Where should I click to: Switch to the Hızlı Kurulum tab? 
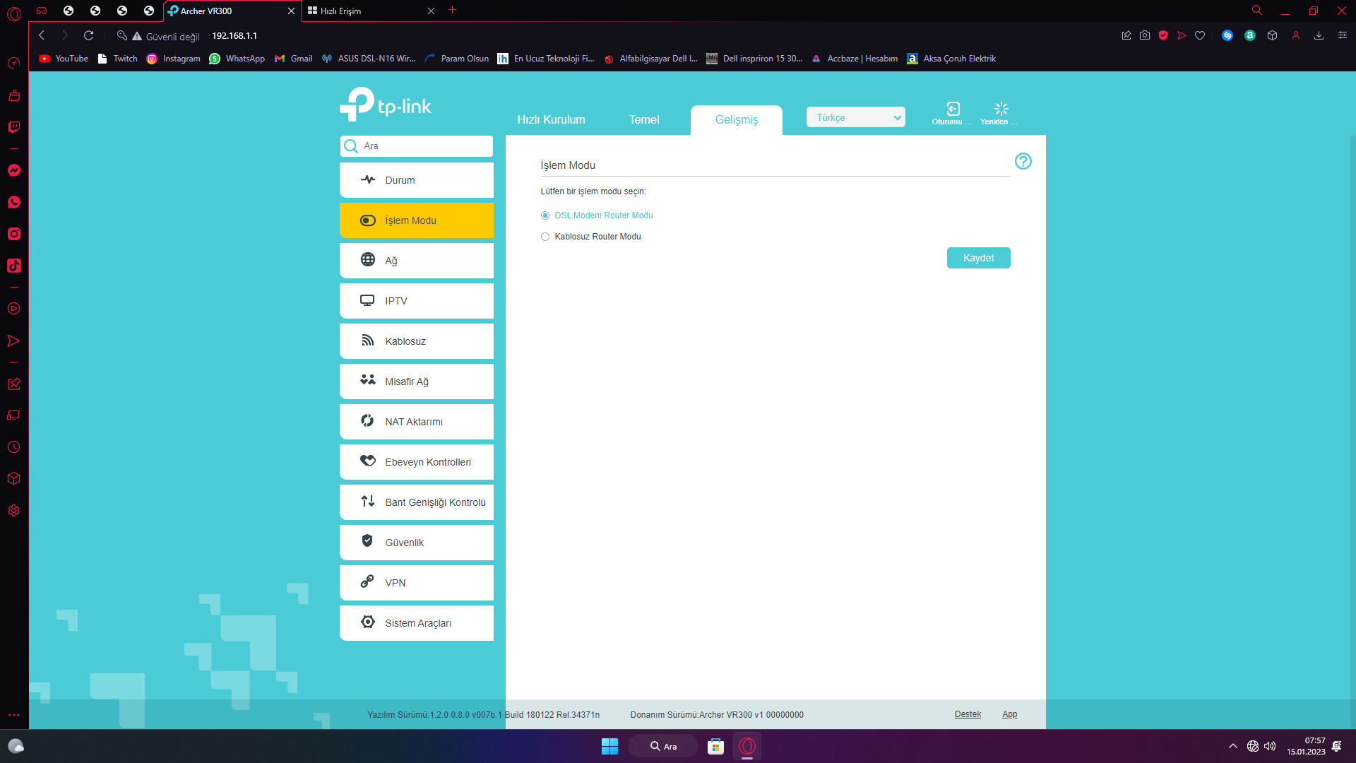coord(551,120)
